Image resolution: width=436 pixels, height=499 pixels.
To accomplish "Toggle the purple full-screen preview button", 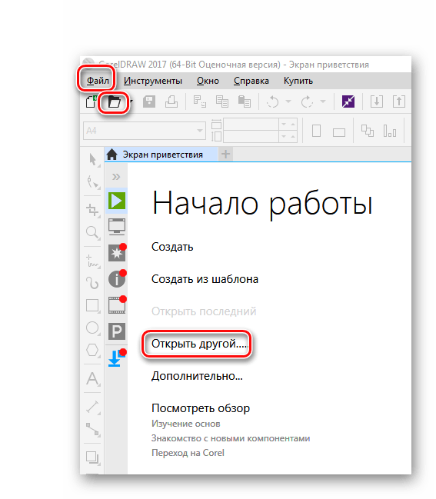I will 348,101.
